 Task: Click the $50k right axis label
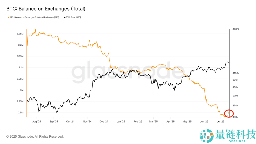(235, 117)
